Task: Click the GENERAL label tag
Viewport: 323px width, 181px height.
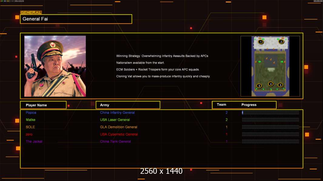Action: 31,12
